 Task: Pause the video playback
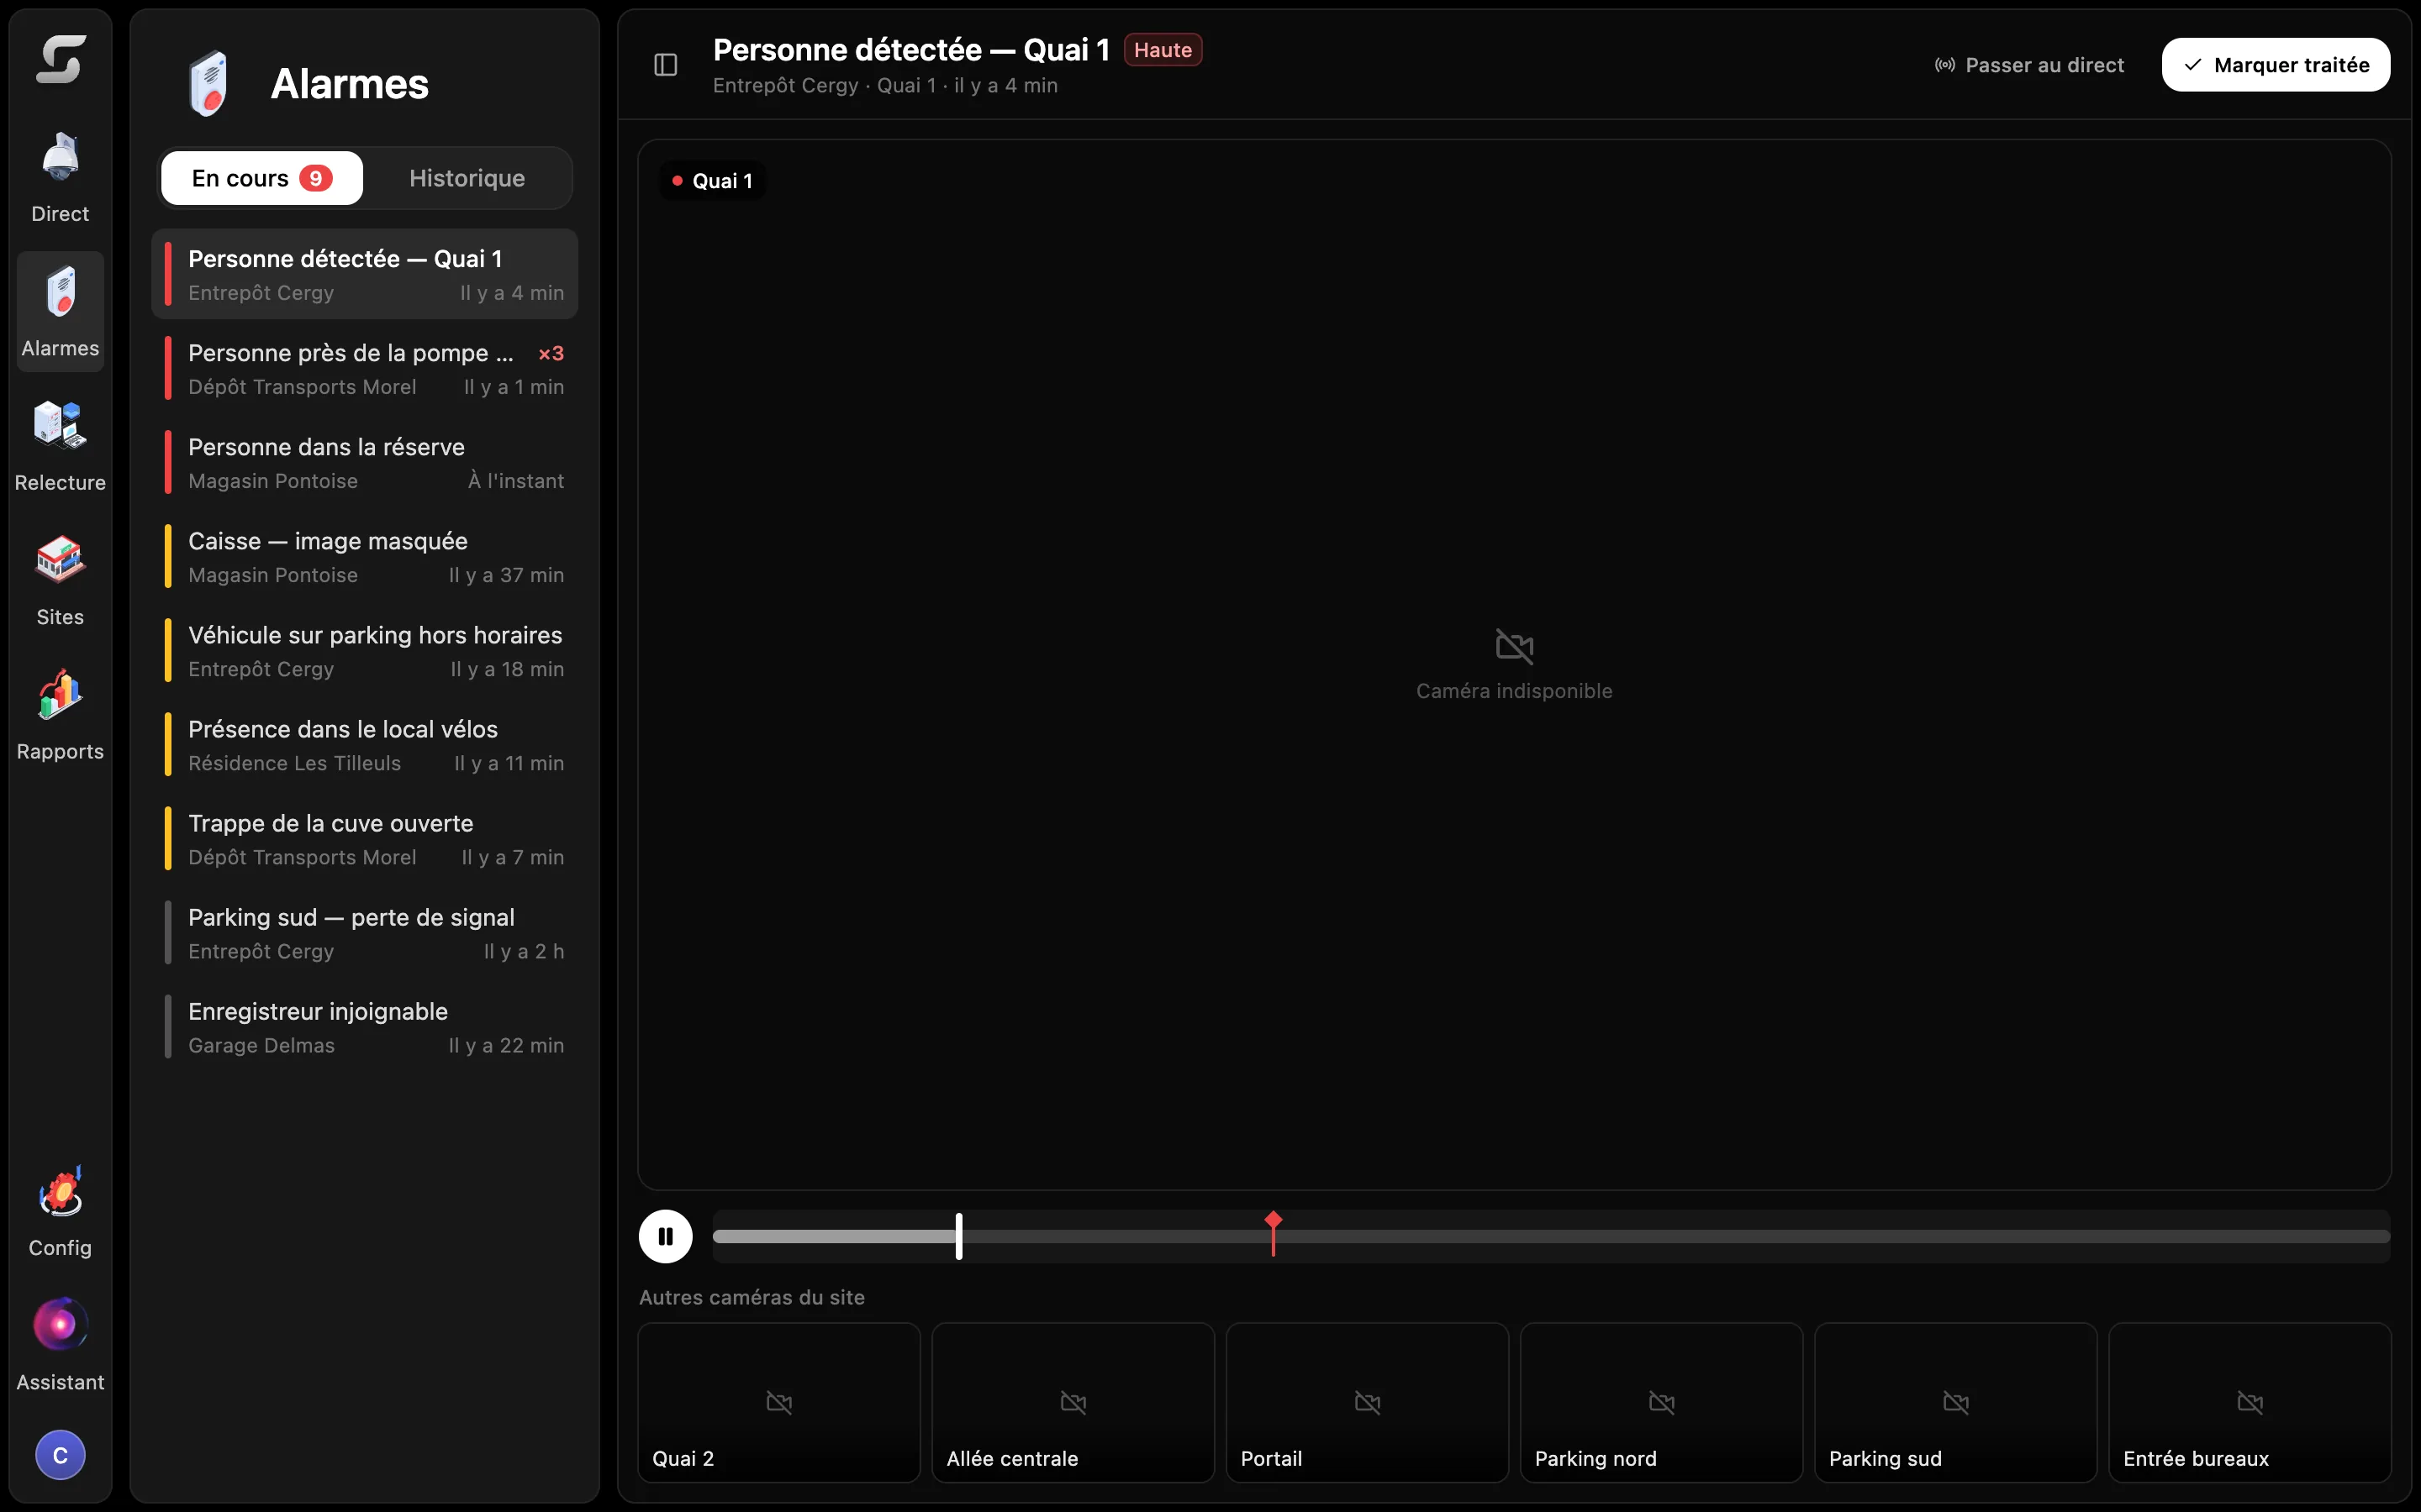click(665, 1237)
